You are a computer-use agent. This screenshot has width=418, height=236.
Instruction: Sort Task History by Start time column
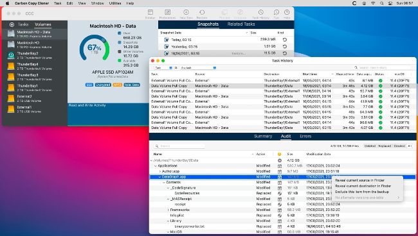[318, 74]
